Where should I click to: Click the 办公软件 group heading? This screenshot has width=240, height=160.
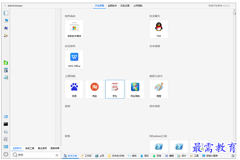click(x=70, y=46)
